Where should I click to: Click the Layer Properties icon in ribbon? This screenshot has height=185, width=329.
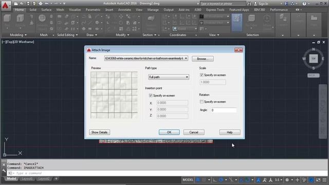[x=283, y=18]
